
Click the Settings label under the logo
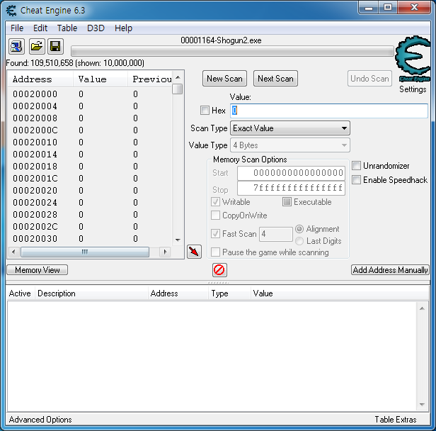point(413,89)
